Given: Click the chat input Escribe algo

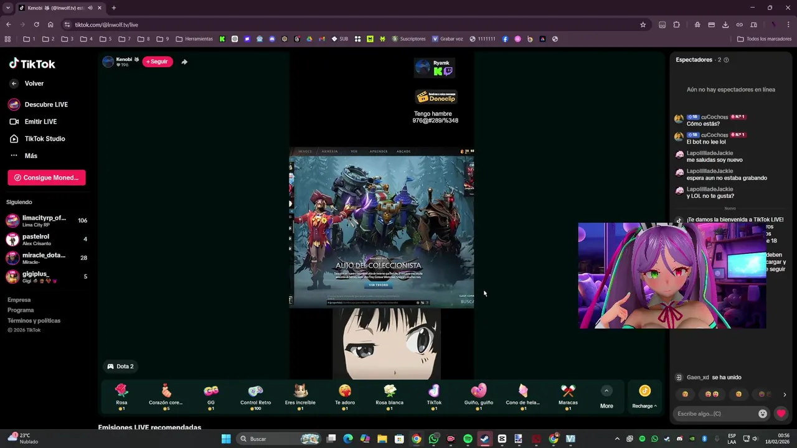Looking at the screenshot, I should pyautogui.click(x=714, y=414).
